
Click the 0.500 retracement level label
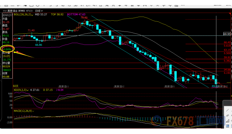[227, 53]
